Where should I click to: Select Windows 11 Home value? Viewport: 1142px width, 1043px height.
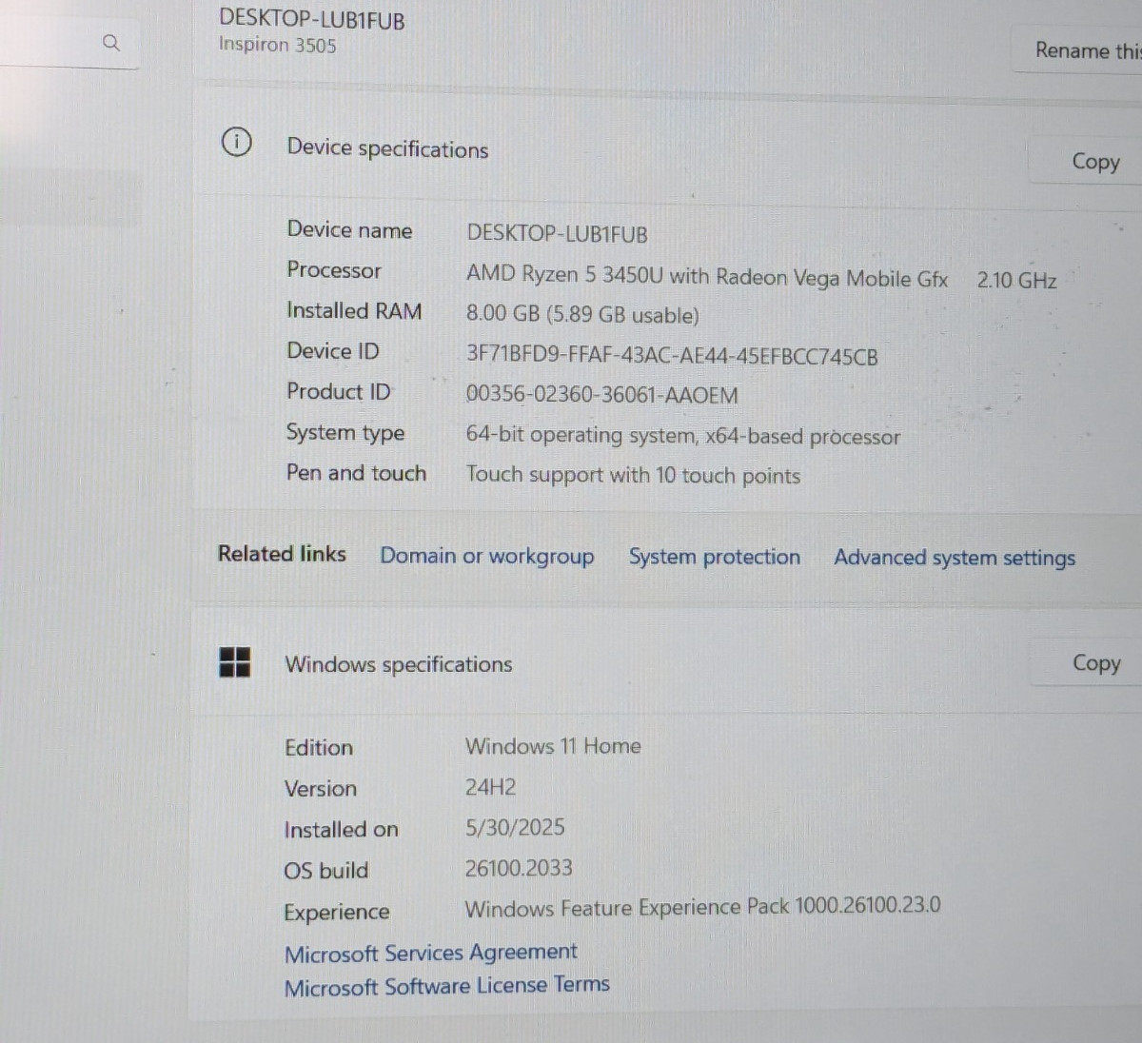click(x=553, y=746)
